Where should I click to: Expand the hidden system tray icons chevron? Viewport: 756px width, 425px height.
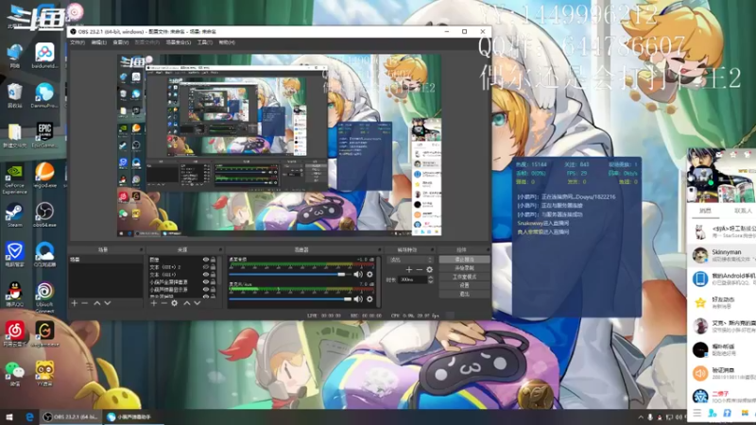[x=641, y=417]
